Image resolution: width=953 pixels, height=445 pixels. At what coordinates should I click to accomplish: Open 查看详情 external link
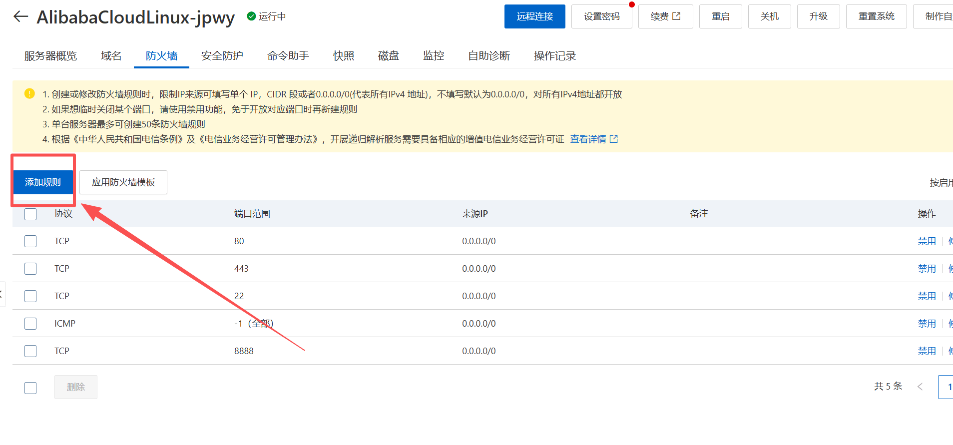point(593,139)
